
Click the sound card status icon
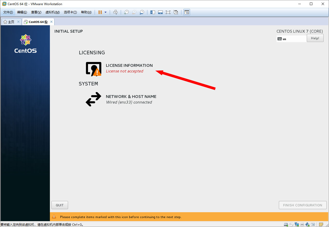[308, 224]
